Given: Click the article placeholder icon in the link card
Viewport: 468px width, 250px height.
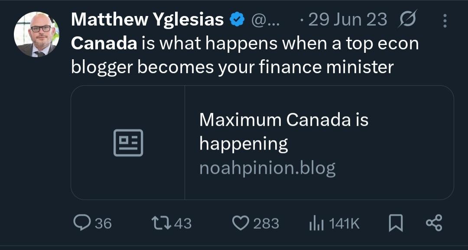Looking at the screenshot, I should [128, 143].
